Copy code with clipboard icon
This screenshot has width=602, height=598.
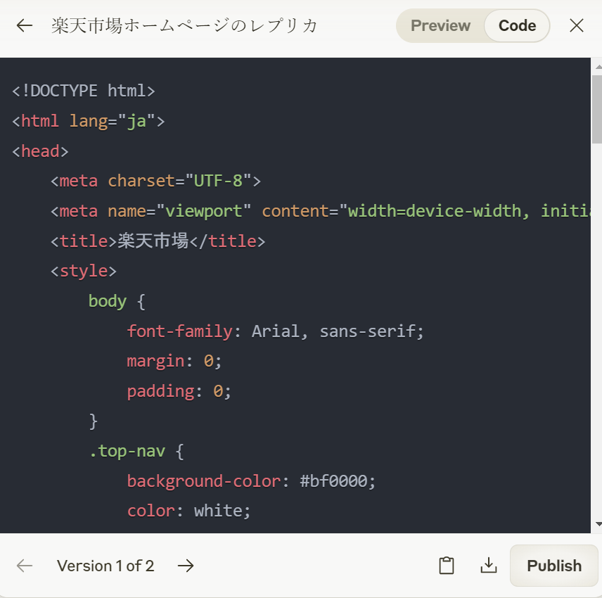coord(447,566)
